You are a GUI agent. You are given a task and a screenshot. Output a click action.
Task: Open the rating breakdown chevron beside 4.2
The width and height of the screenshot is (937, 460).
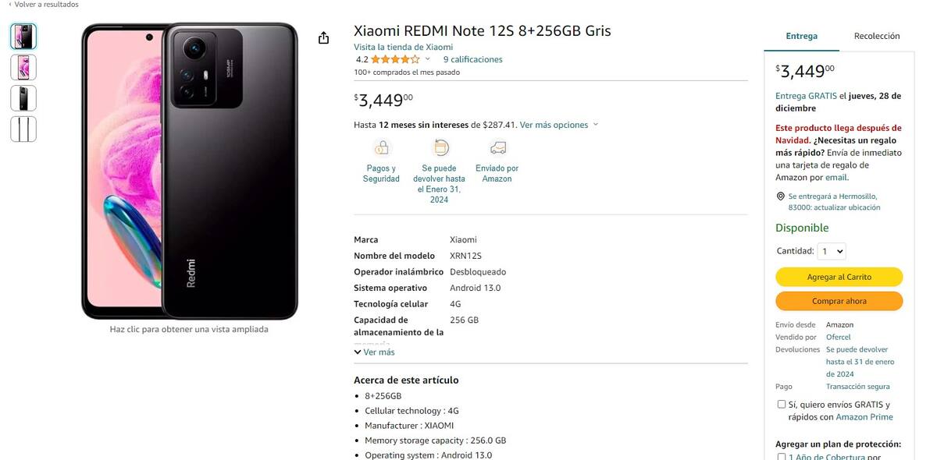[x=427, y=59]
